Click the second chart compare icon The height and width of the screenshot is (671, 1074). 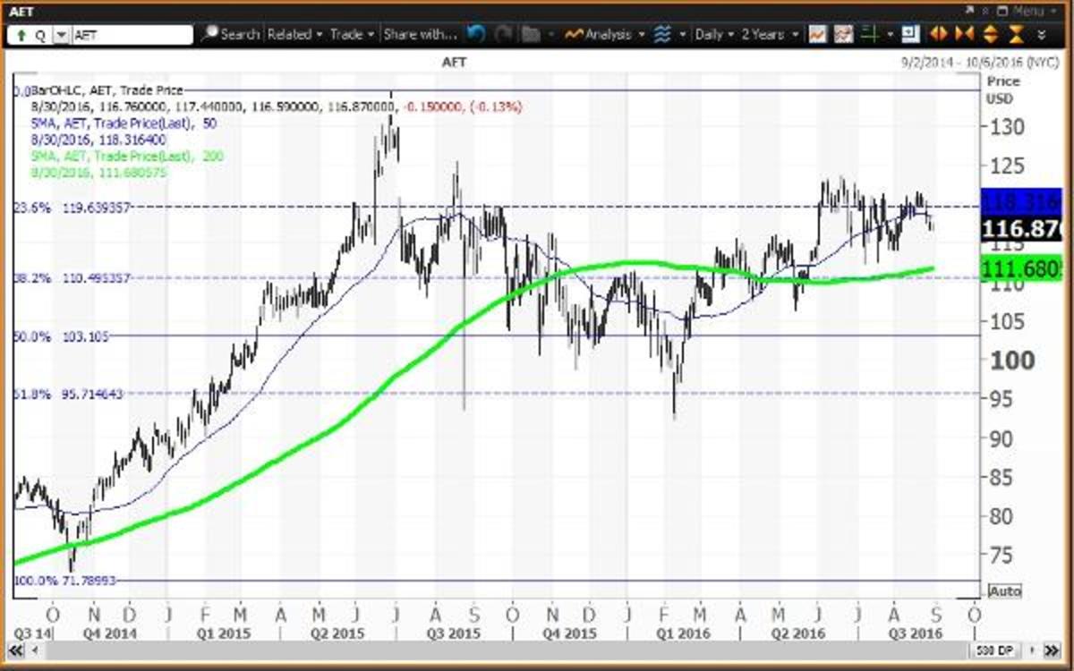pyautogui.click(x=843, y=34)
